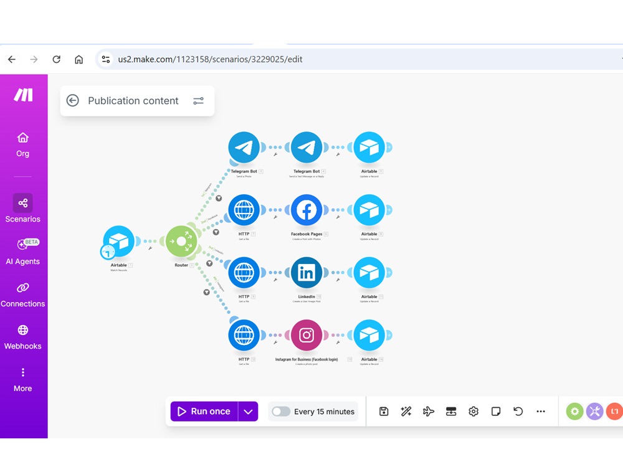Click the browser forward arrow
The width and height of the screenshot is (623, 467).
[34, 59]
